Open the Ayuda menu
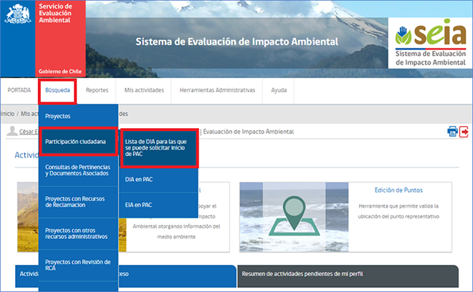The height and width of the screenshot is (292, 473). [x=279, y=90]
